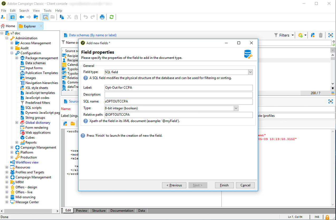
Task: Expand the Platform node
Action: point(12,152)
